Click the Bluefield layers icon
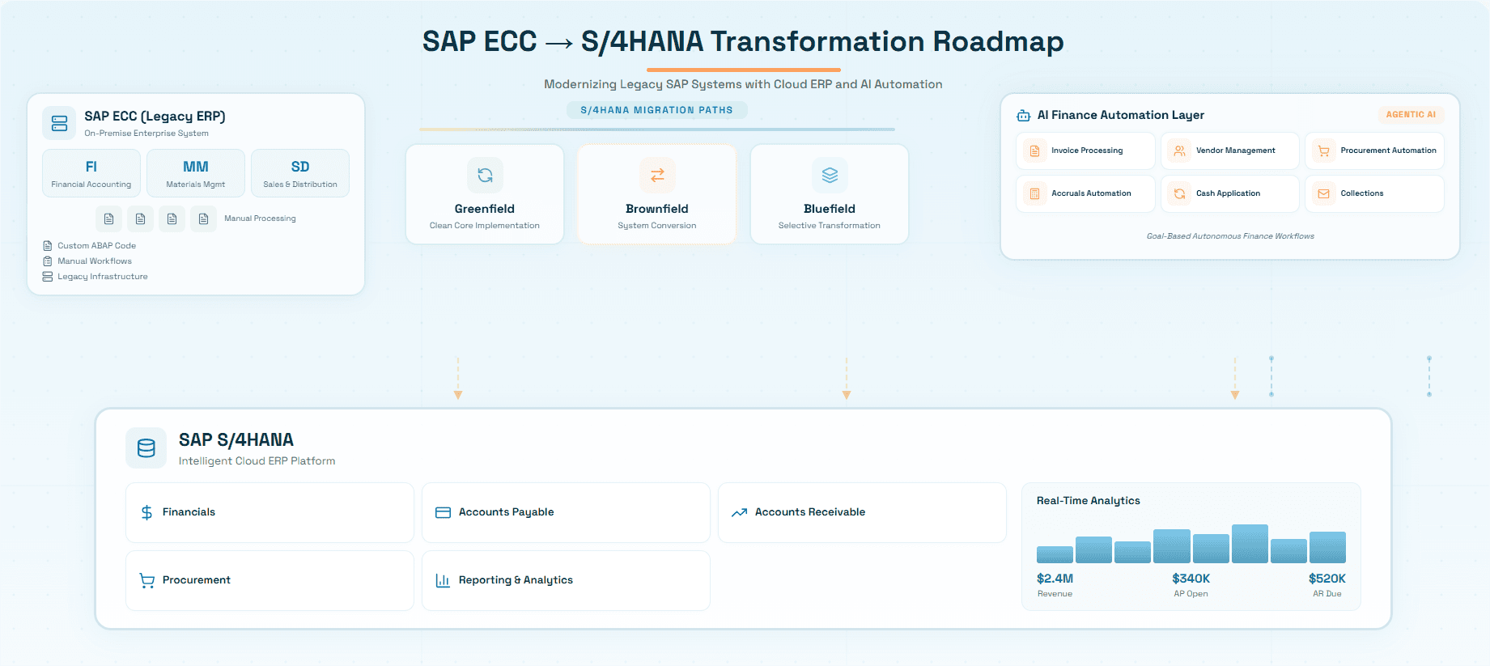This screenshot has width=1490, height=666. [x=830, y=175]
